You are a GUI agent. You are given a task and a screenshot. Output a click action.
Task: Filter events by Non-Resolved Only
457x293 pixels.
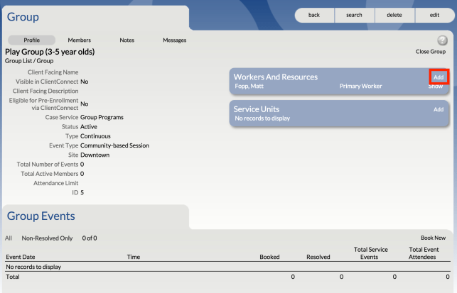tap(47, 238)
